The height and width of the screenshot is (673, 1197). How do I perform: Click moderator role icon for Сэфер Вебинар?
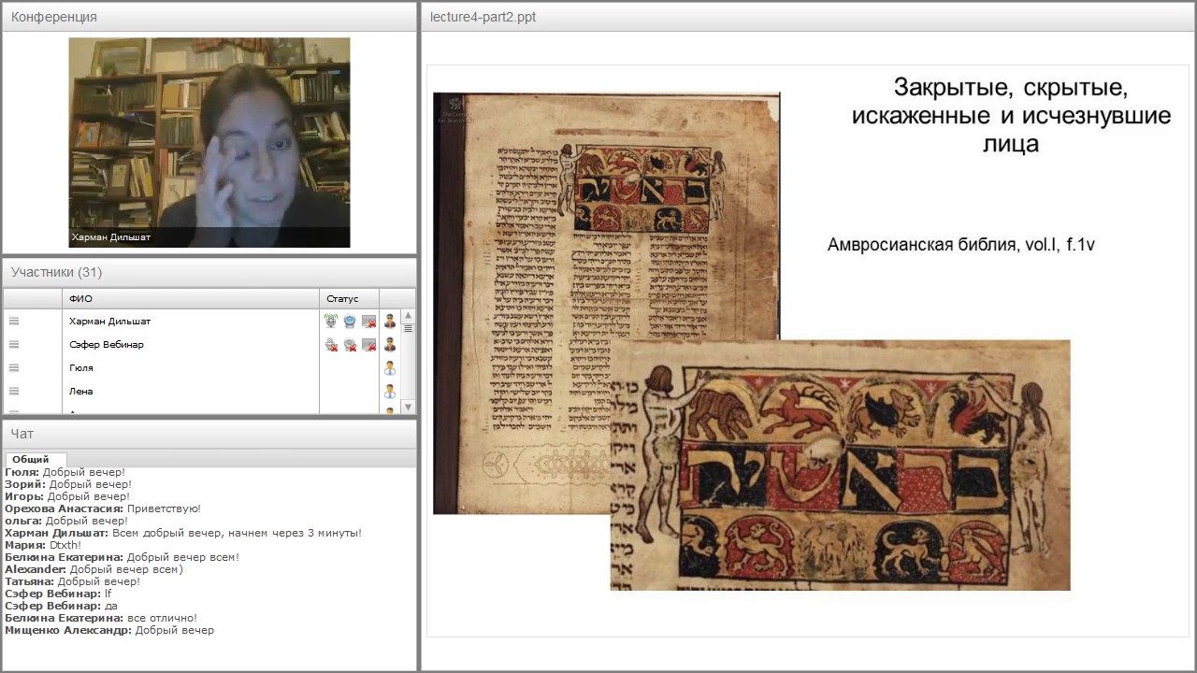390,344
